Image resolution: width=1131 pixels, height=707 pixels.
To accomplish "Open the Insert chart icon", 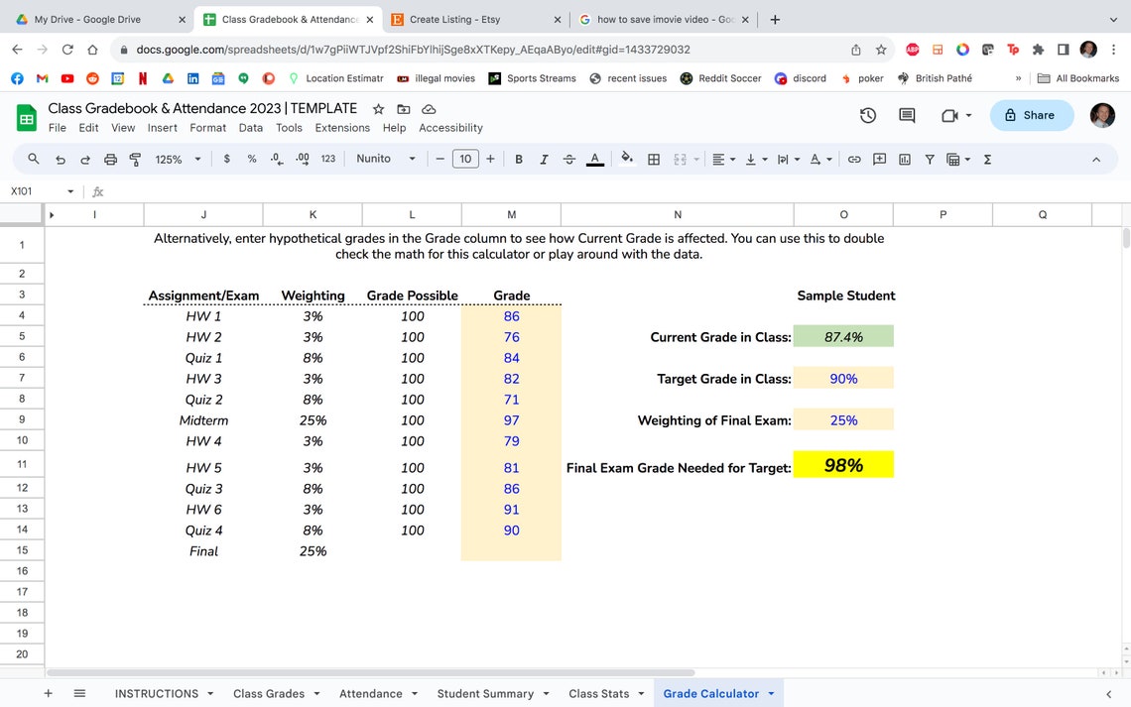I will coord(904,159).
